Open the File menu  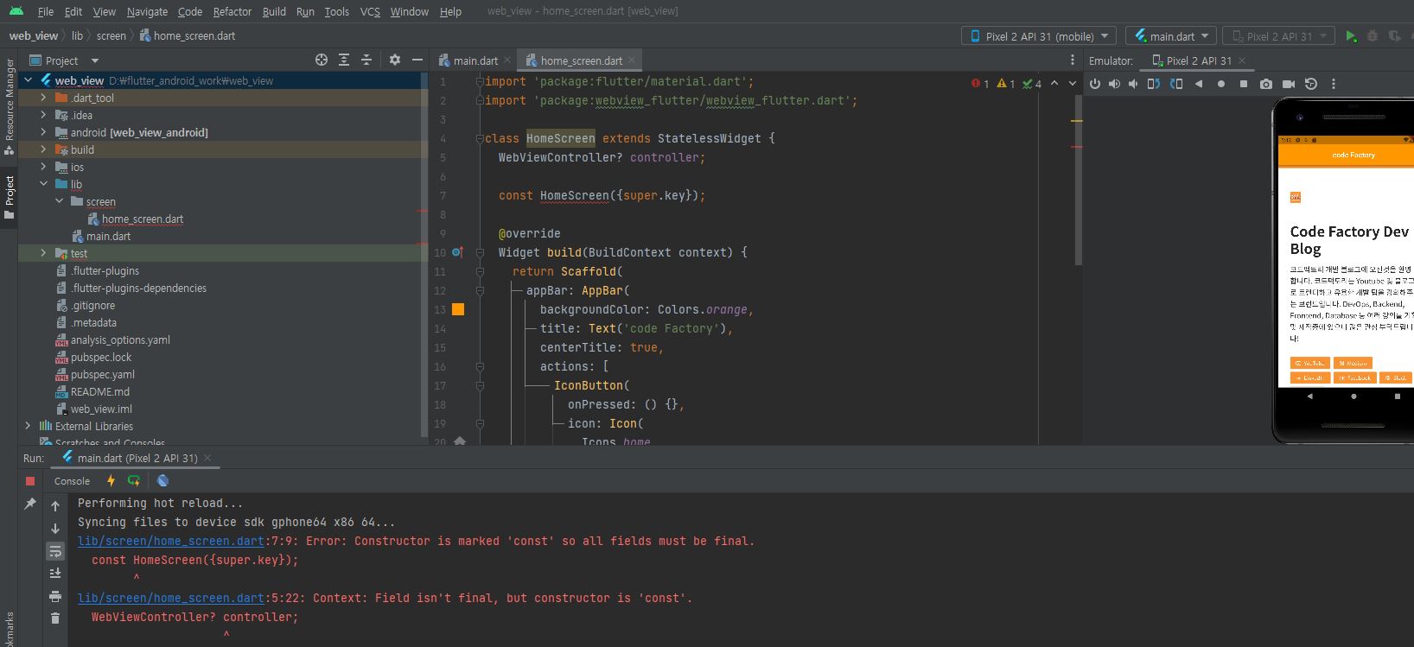(46, 11)
